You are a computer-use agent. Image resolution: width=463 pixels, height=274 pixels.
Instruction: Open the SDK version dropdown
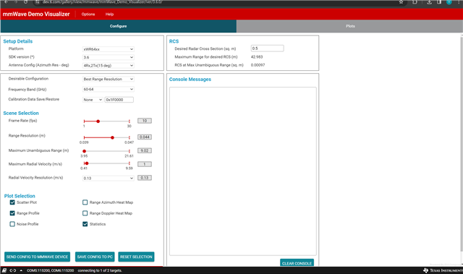[x=108, y=57]
